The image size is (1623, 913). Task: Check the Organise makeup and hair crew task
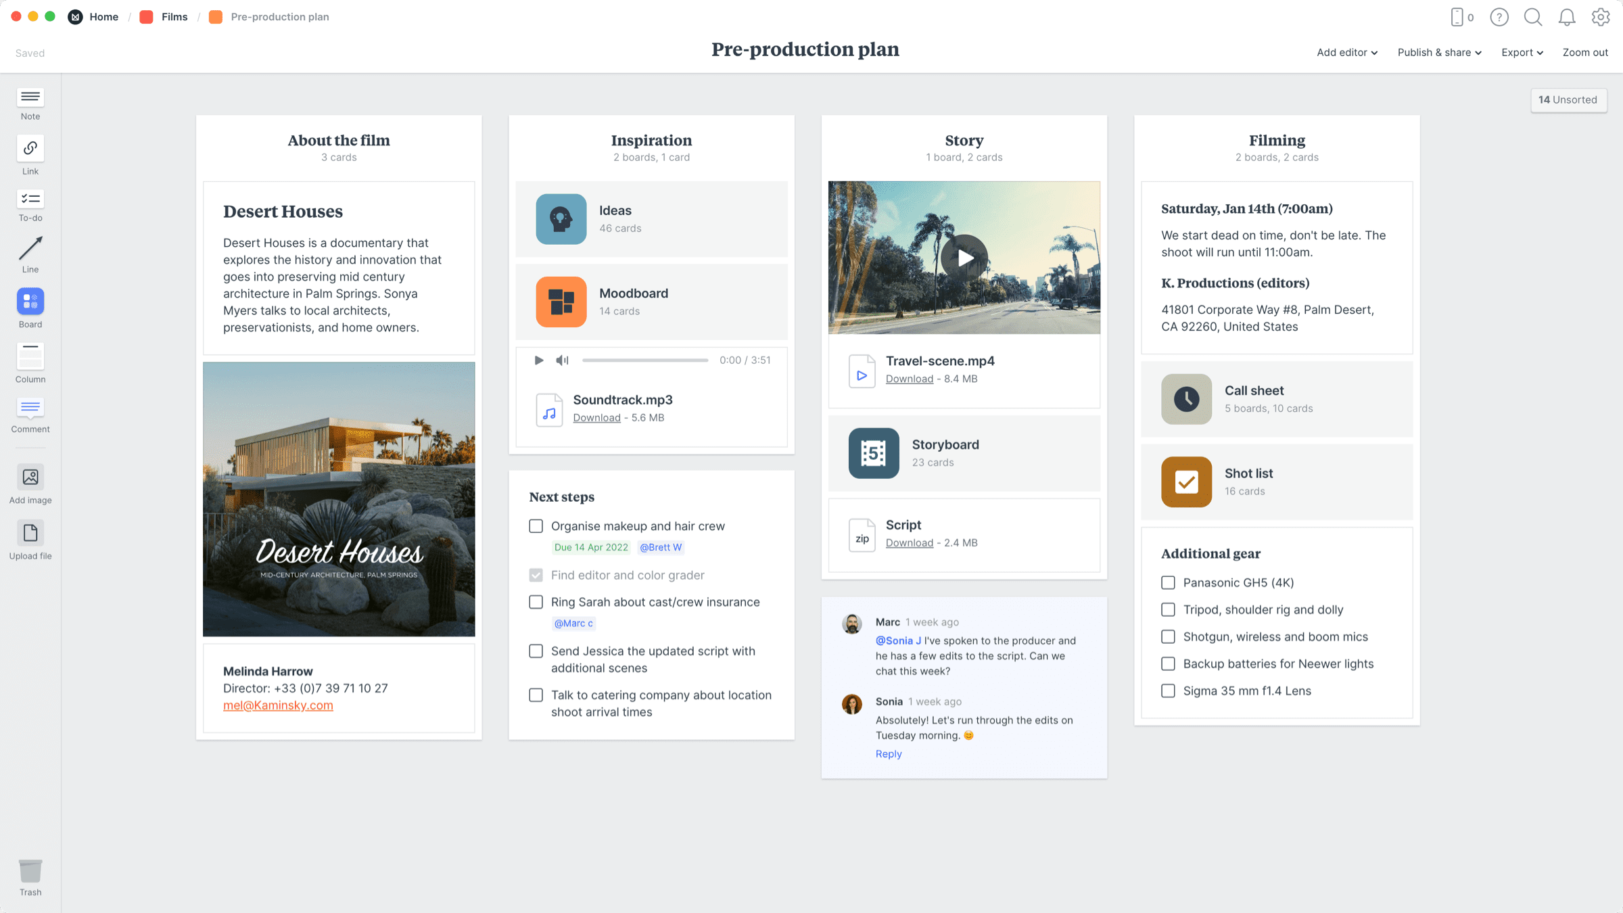click(x=536, y=525)
